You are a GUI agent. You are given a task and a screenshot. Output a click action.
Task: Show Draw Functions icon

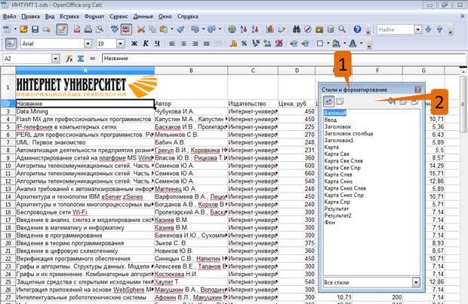282,29
